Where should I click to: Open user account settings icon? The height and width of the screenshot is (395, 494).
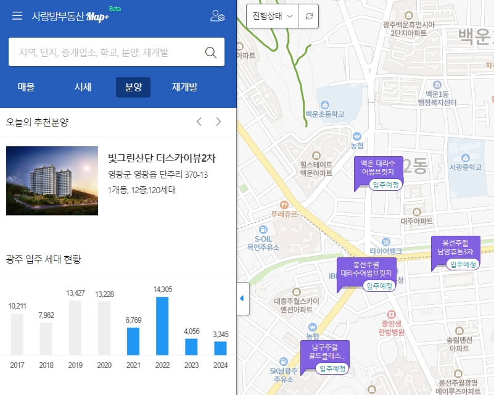pyautogui.click(x=217, y=16)
